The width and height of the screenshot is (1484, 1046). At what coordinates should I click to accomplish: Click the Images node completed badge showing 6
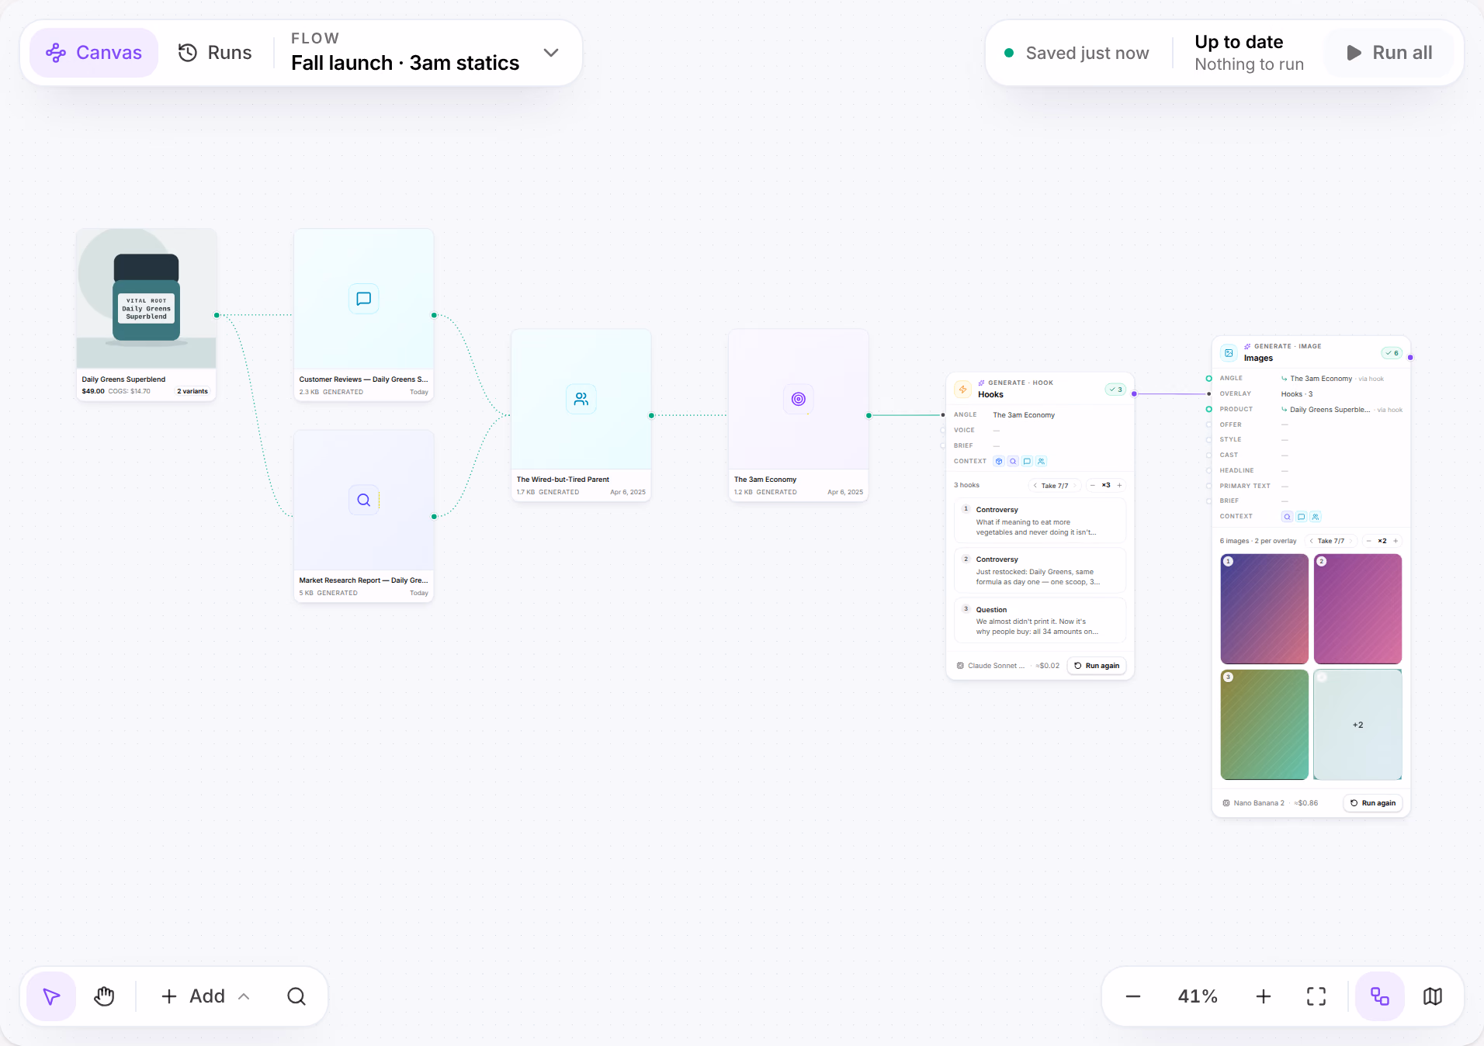(x=1392, y=353)
